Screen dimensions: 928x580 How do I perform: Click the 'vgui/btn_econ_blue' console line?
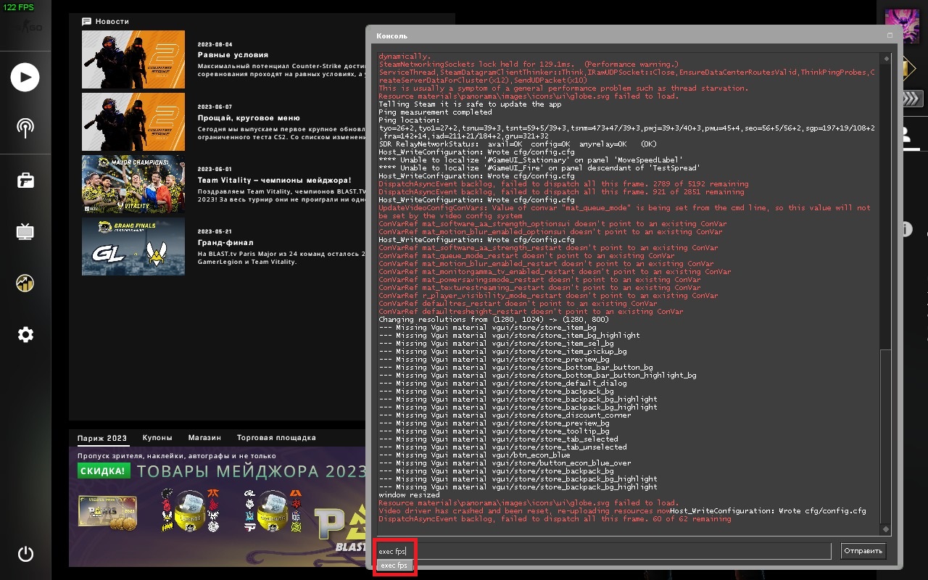474,455
